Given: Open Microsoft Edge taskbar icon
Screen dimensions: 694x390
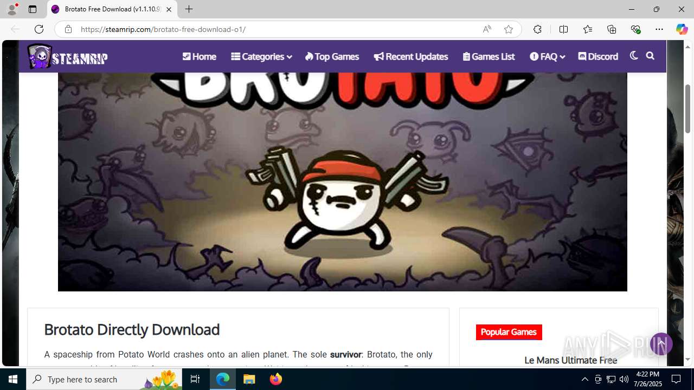Looking at the screenshot, I should [223, 379].
